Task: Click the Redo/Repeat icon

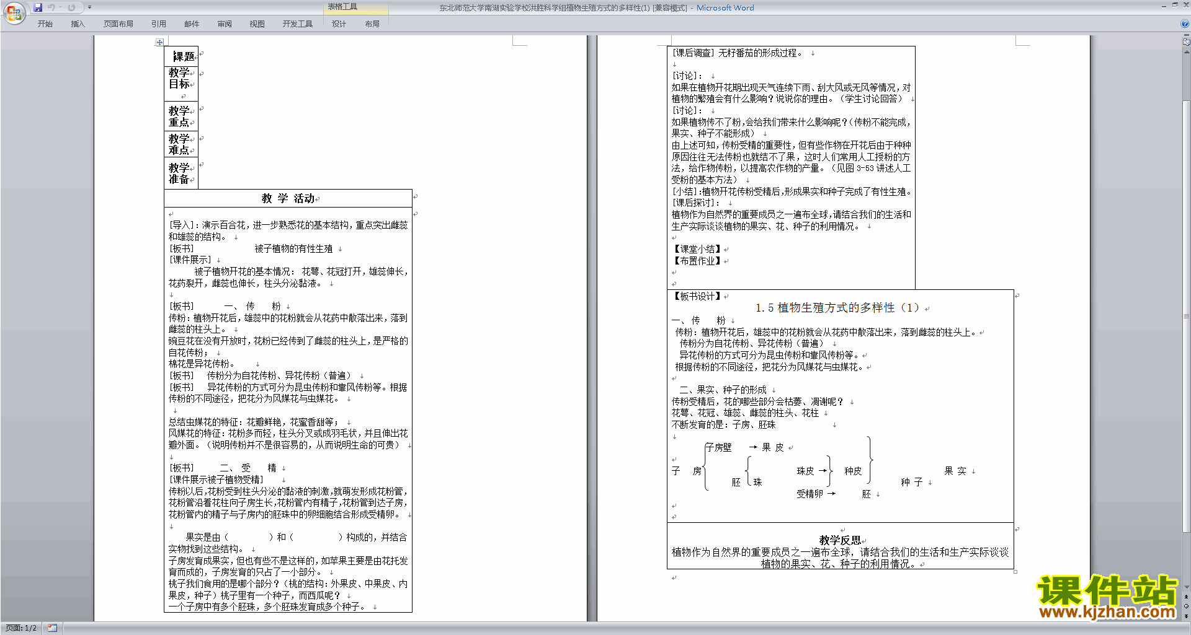Action: coord(71,7)
